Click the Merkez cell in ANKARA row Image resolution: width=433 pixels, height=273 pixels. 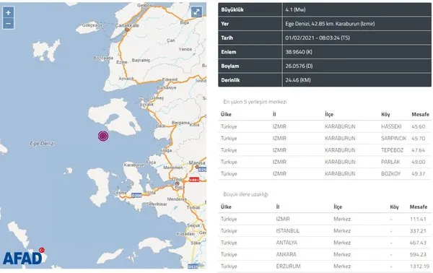click(342, 254)
